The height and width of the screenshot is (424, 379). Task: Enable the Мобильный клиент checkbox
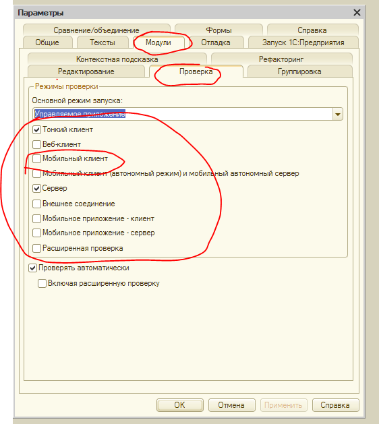pos(37,158)
